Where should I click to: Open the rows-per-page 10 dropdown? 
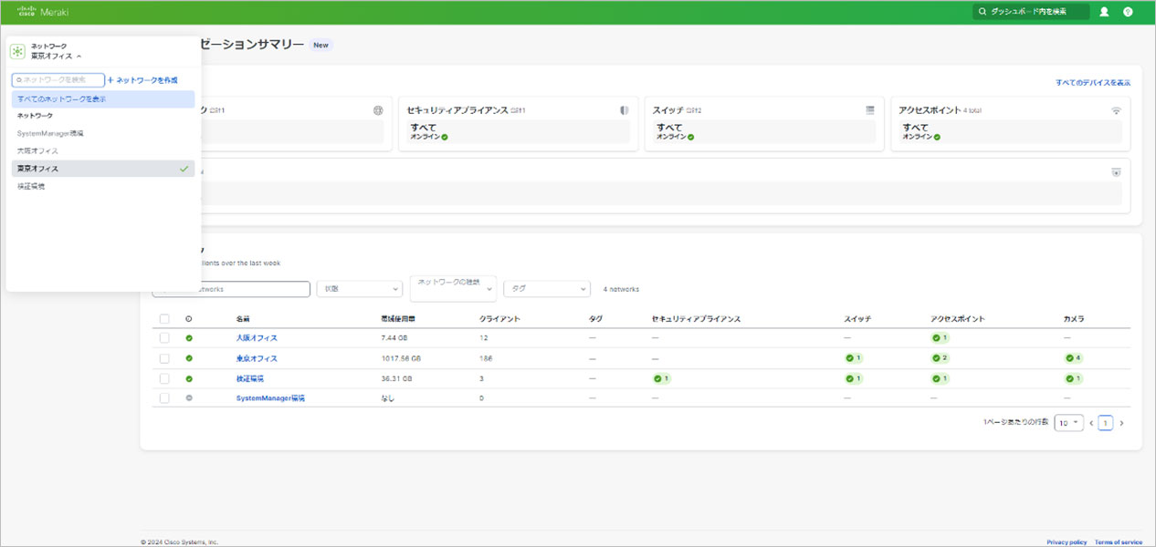1067,423
